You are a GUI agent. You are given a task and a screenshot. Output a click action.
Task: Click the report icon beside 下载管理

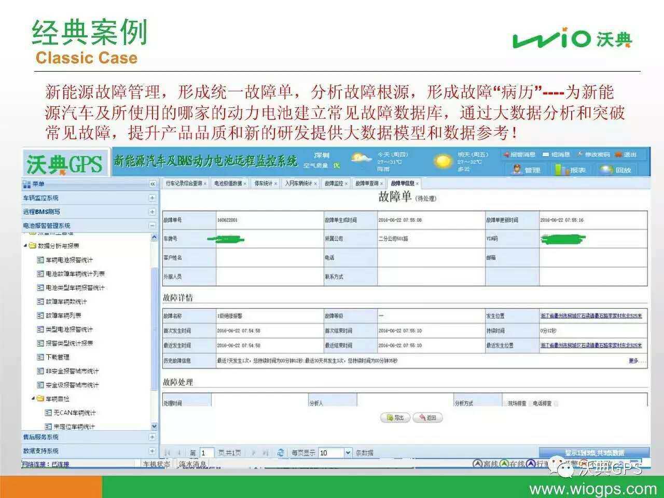click(40, 357)
